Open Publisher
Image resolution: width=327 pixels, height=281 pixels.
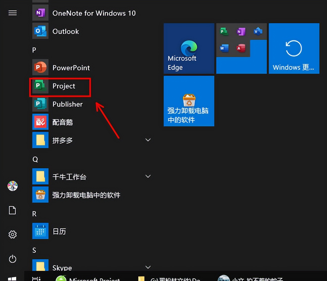pos(67,104)
